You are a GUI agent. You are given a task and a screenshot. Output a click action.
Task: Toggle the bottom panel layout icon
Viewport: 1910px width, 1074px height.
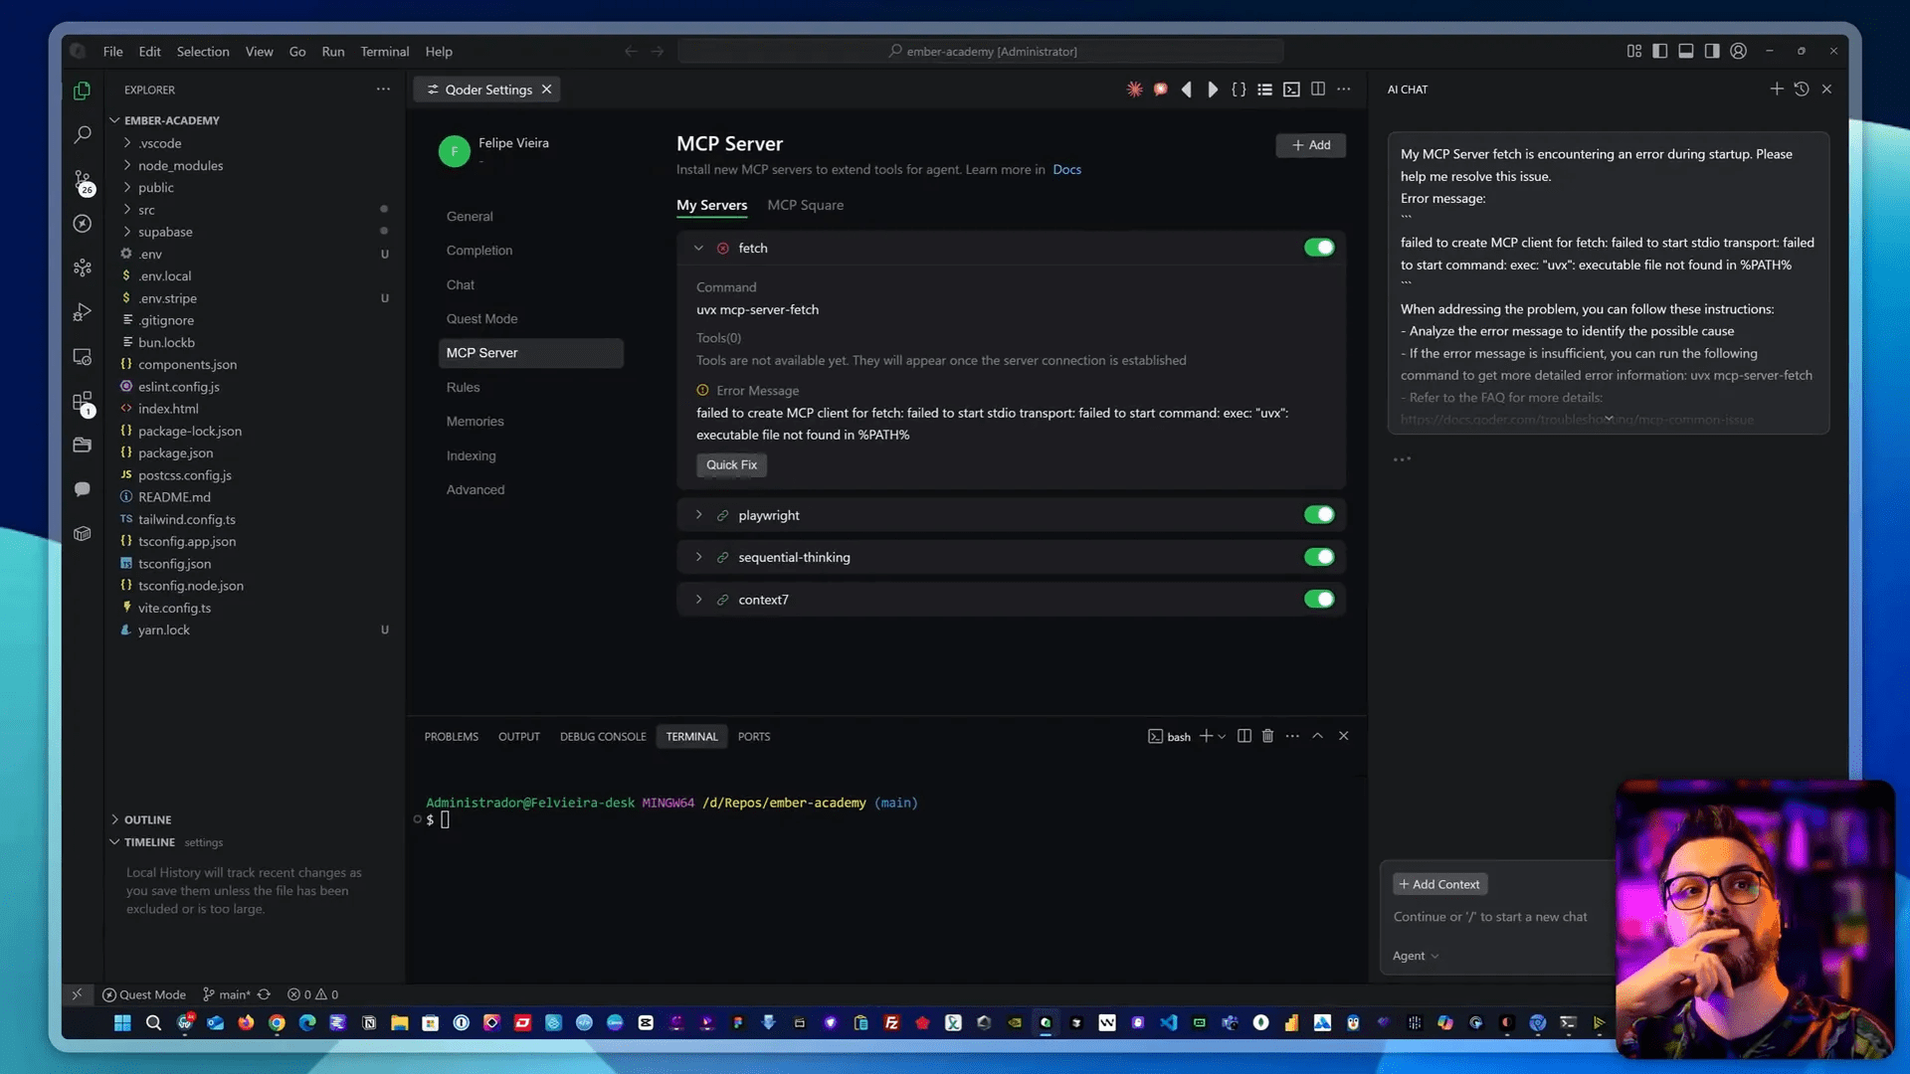click(x=1686, y=51)
